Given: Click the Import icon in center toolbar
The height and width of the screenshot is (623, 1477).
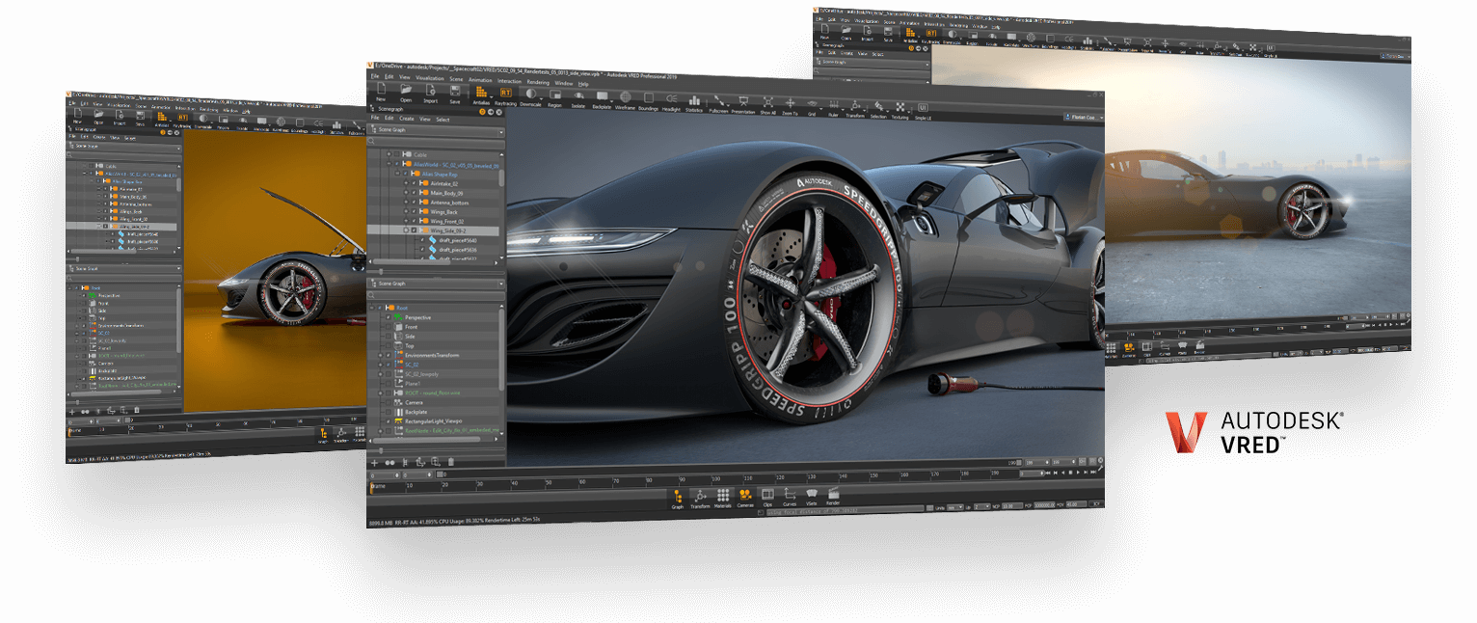Looking at the screenshot, I should (x=430, y=91).
